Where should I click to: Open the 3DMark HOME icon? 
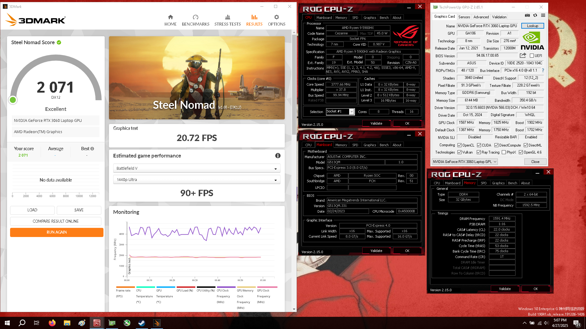[x=170, y=17]
